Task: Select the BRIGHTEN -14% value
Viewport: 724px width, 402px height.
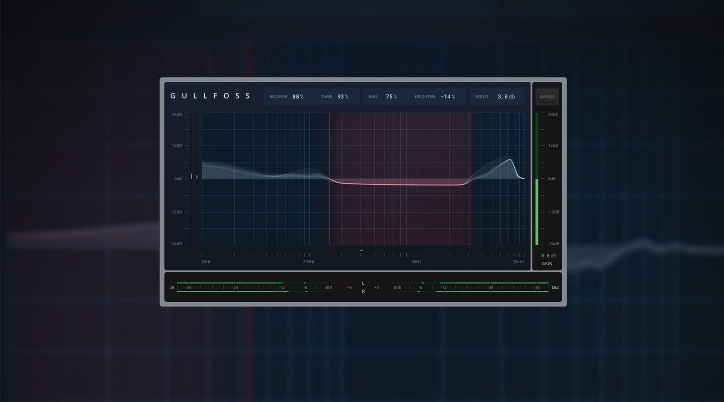Action: pyautogui.click(x=447, y=96)
